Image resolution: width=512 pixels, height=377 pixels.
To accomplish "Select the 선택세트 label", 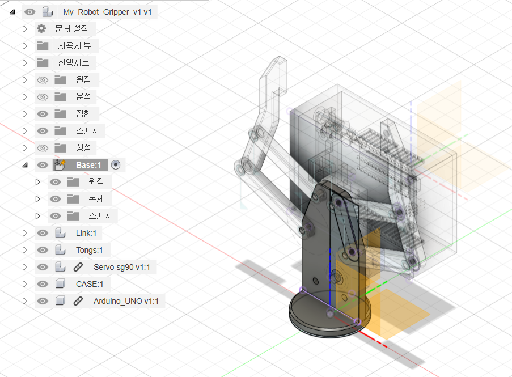I will tap(74, 63).
